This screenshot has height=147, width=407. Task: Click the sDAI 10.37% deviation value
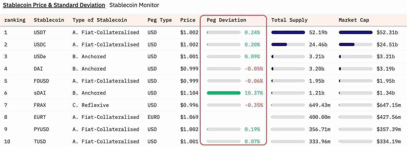(x=254, y=93)
